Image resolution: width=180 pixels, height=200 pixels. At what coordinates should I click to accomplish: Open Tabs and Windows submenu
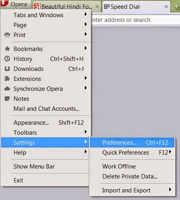[x=46, y=15]
